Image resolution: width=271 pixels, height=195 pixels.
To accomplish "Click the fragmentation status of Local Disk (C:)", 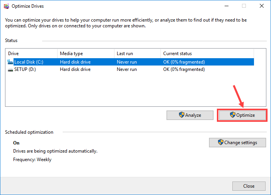I will [184, 62].
